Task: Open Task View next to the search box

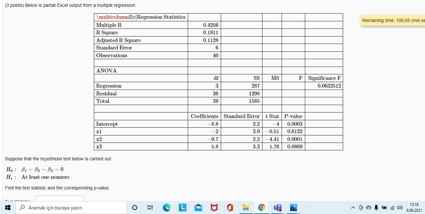Action: pos(150,208)
